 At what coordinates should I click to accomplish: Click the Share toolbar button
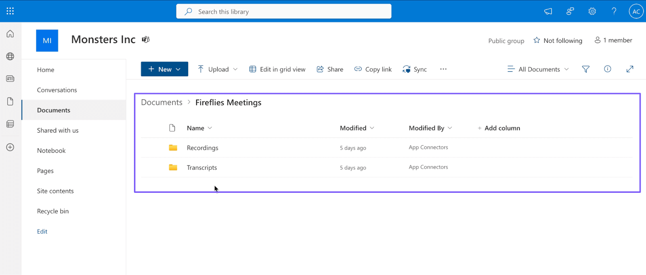pyautogui.click(x=330, y=69)
